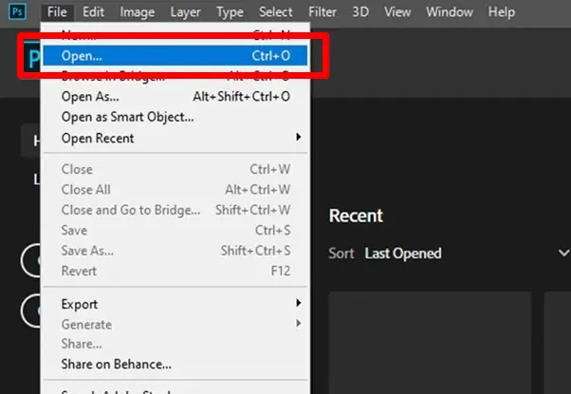Viewport: 571px width, 394px height.
Task: Open the Layer menu
Action: pyautogui.click(x=185, y=12)
